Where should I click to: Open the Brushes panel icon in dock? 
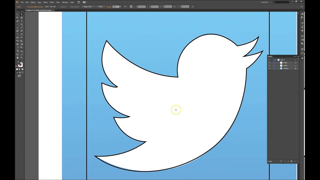tap(302, 27)
